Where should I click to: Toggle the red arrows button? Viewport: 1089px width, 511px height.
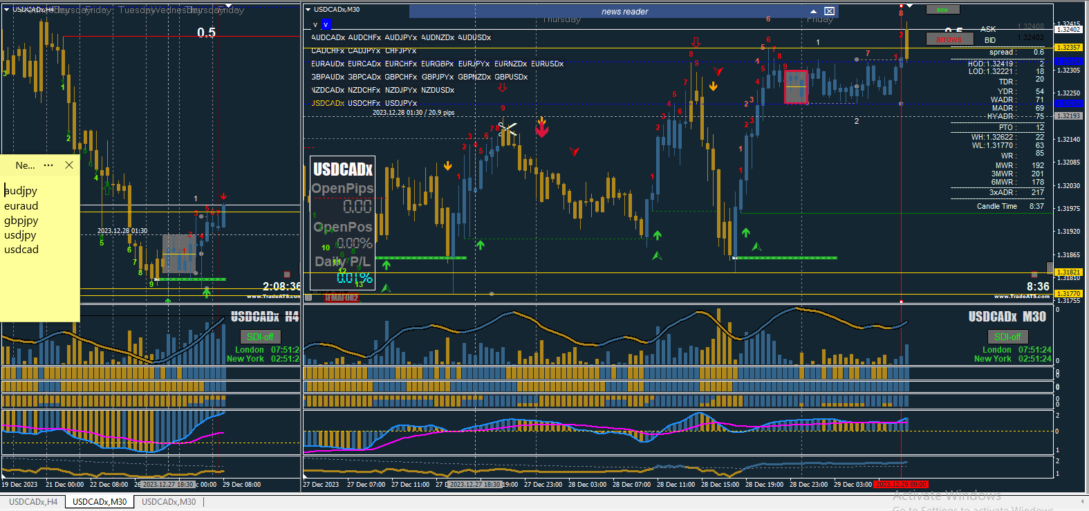[949, 39]
